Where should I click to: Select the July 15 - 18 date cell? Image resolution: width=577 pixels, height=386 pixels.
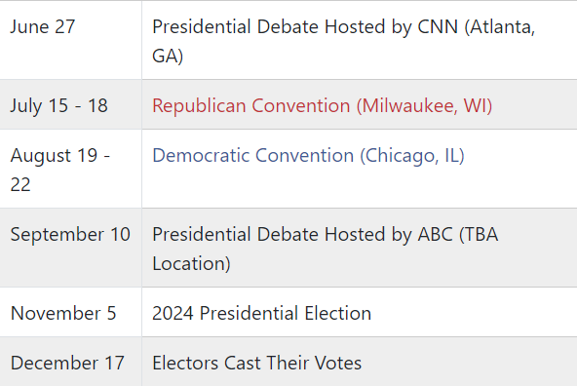point(70,104)
